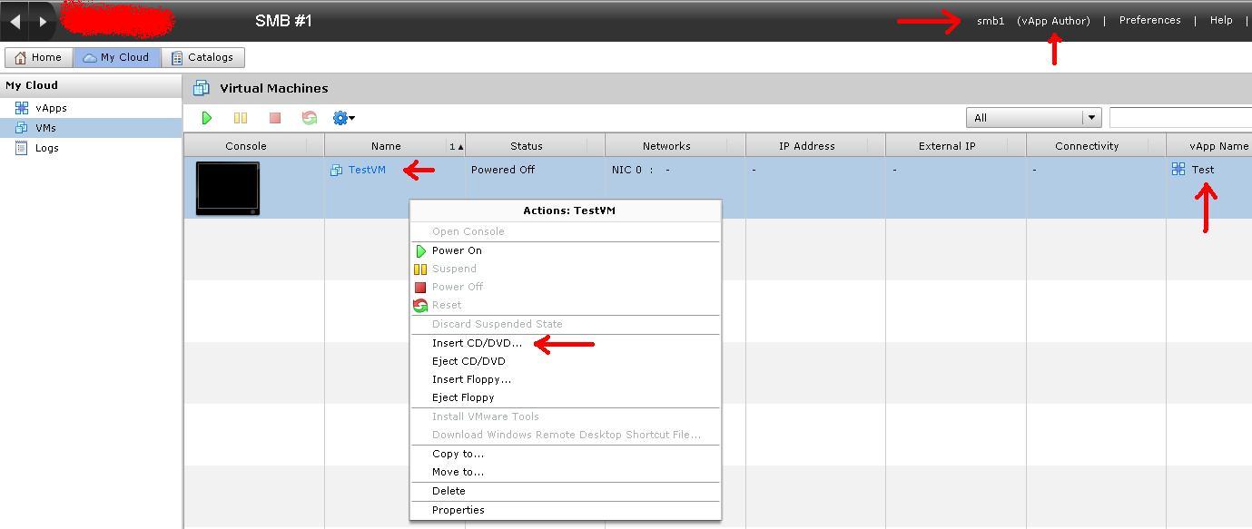Open the Catalogs tab
This screenshot has width=1252, height=529.
click(202, 57)
